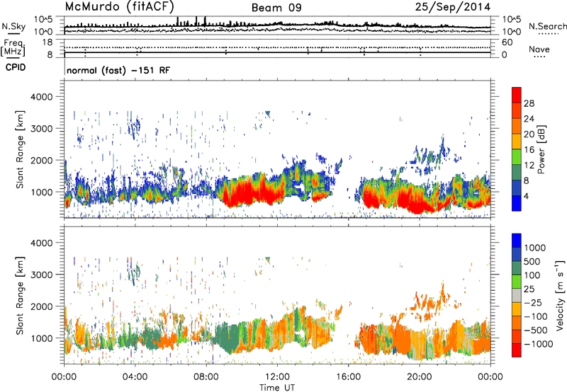567x392 pixels.
Task: Click the "12:00" time tick label
Action: 277,377
